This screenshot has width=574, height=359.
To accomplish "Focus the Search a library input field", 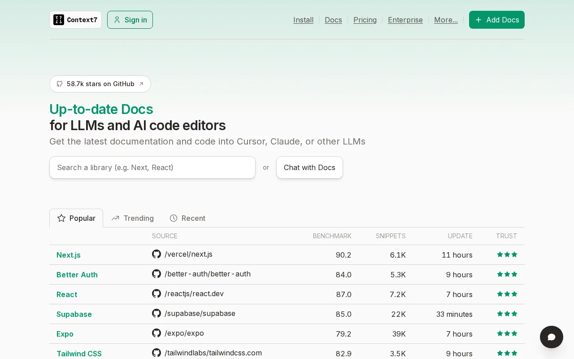I will click(152, 167).
